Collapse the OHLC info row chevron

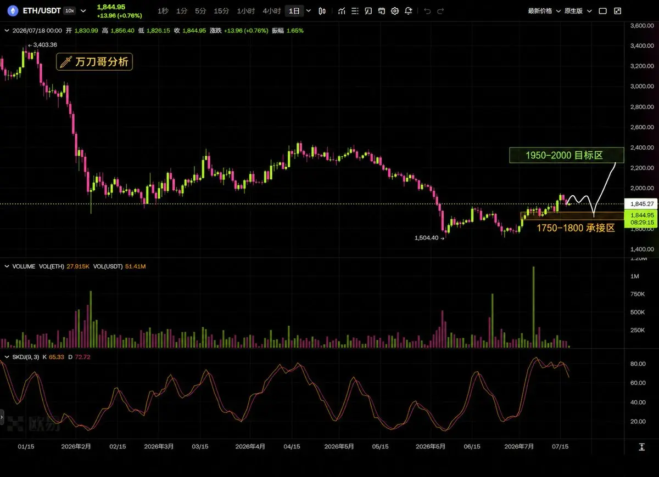7,31
